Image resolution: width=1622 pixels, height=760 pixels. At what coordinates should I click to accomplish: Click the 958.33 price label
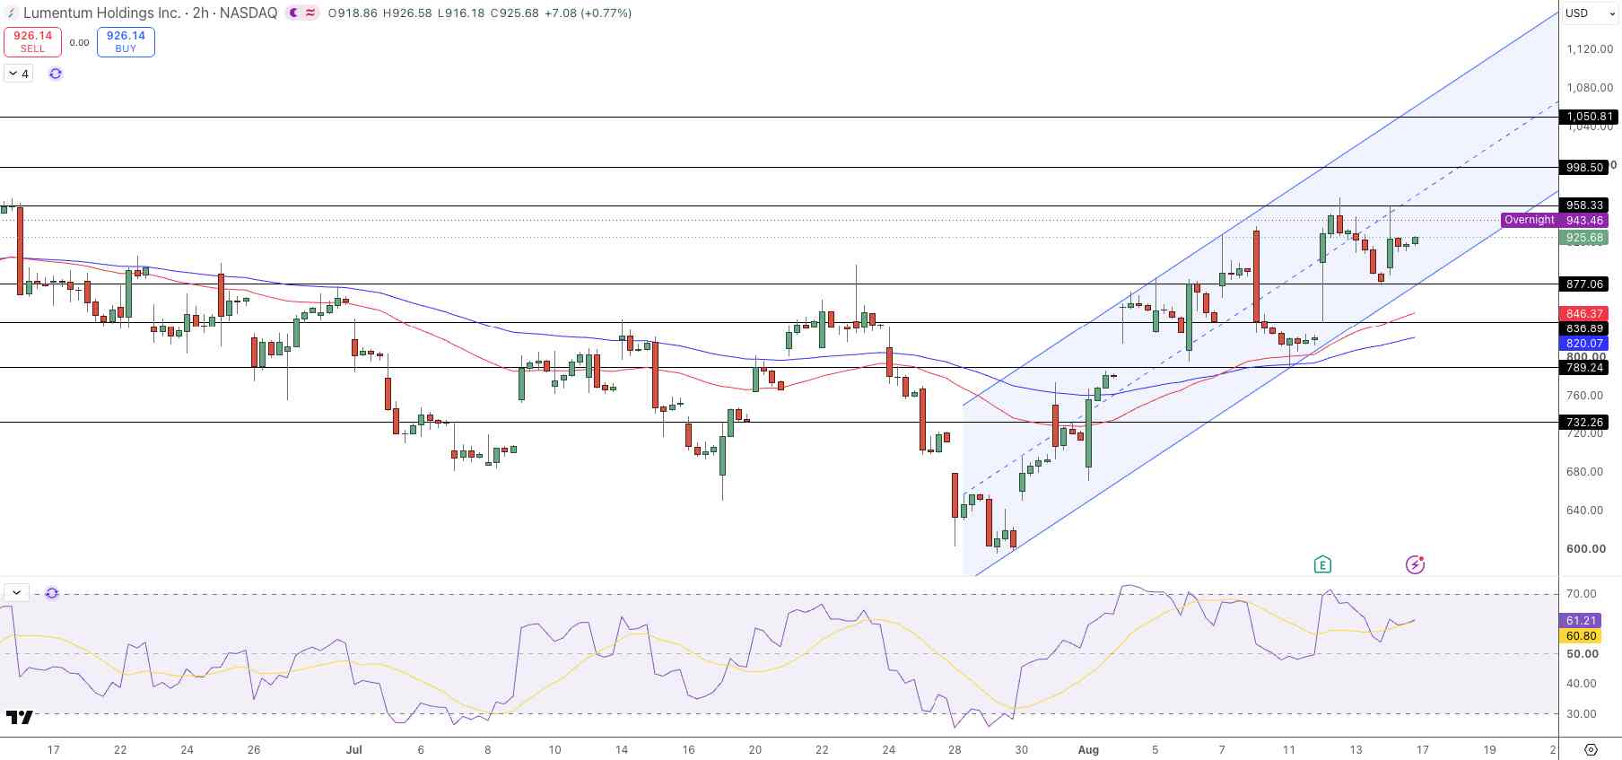tap(1585, 205)
